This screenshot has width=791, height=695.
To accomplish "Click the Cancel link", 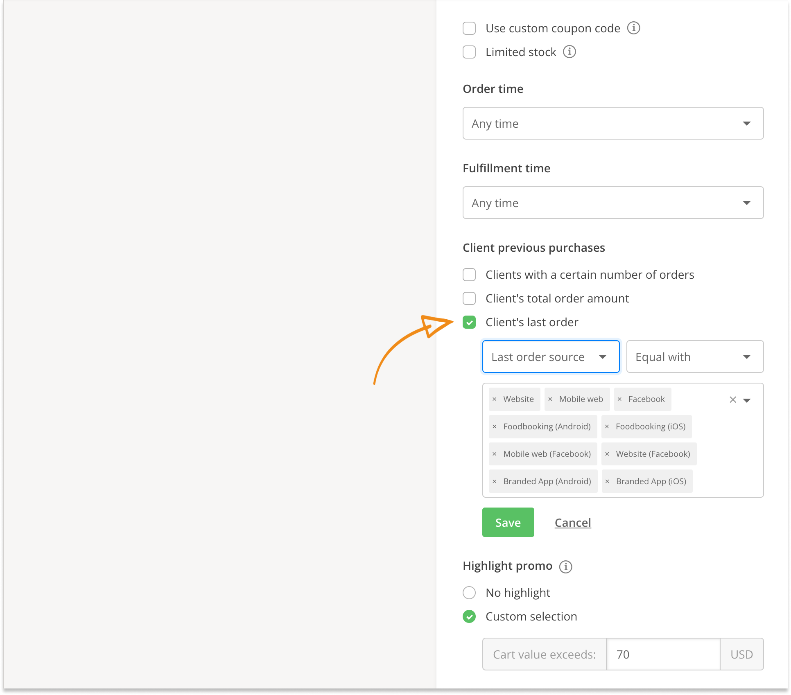I will coord(573,523).
